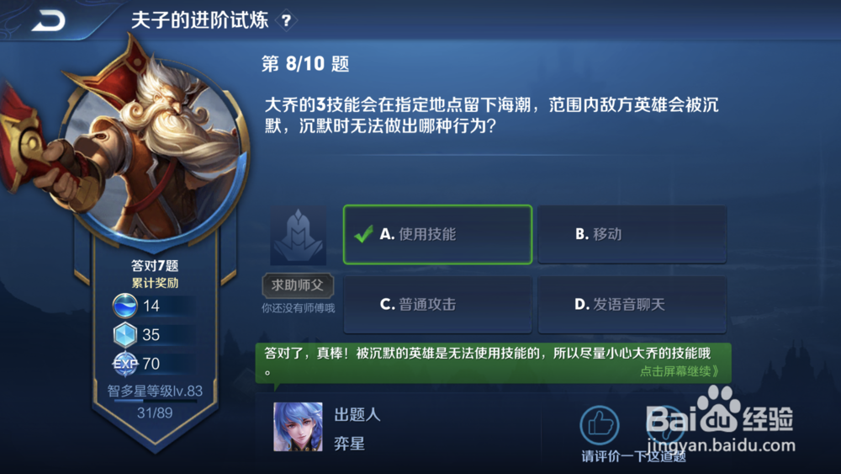Click the 智多星等级 progress bar
Image resolution: width=841 pixels, height=474 pixels.
point(155,401)
